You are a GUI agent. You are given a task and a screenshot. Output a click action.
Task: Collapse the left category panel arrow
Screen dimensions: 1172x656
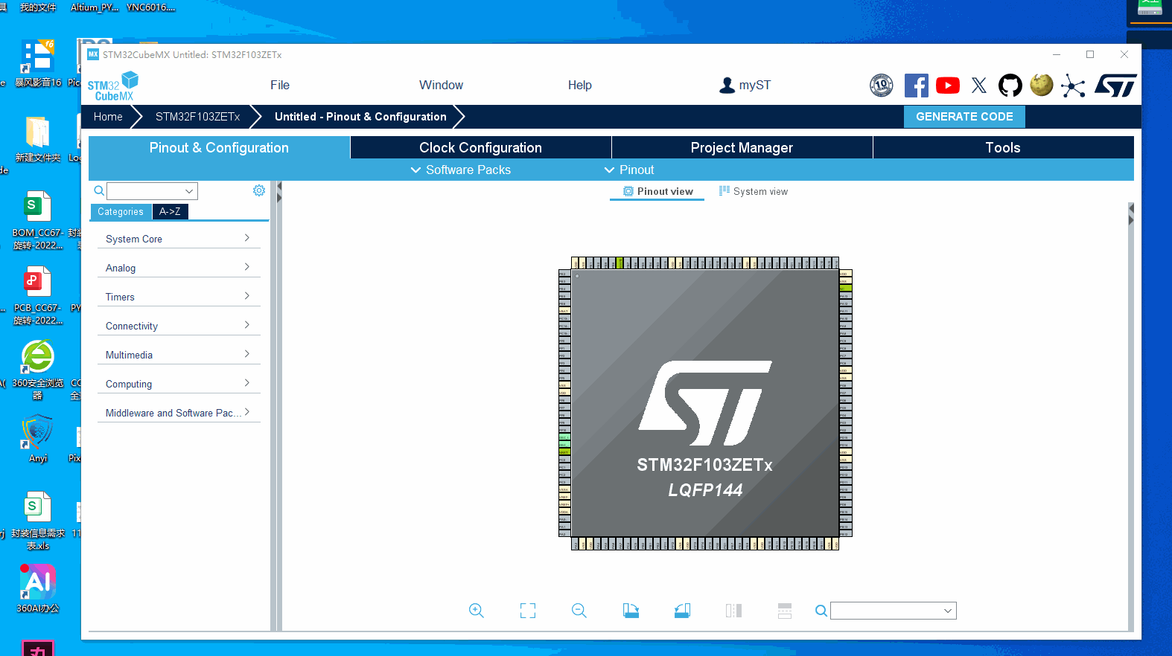pyautogui.click(x=279, y=193)
